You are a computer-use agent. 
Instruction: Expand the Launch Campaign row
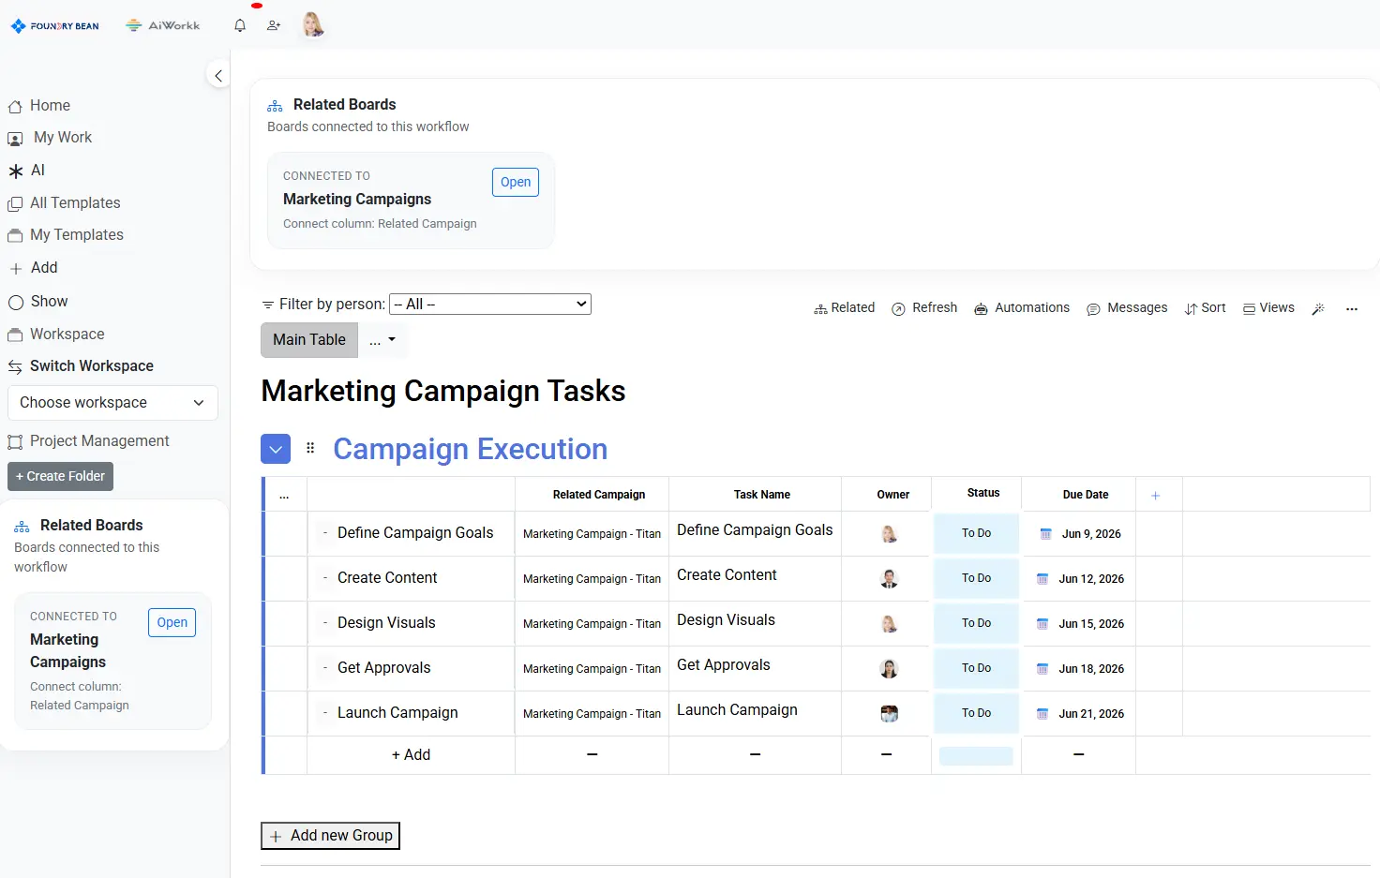click(324, 712)
